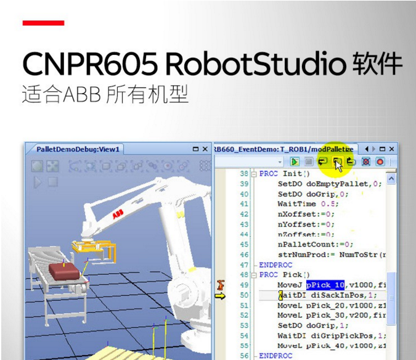416x360 pixels.
Task: Click the highlighted pPick_10 target in code
Action: pos(326,285)
